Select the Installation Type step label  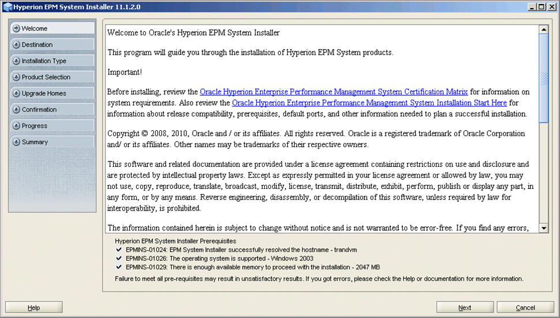pos(44,61)
